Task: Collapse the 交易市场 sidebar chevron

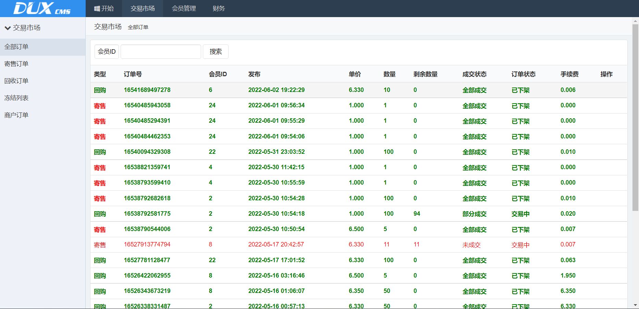Action: pos(8,28)
